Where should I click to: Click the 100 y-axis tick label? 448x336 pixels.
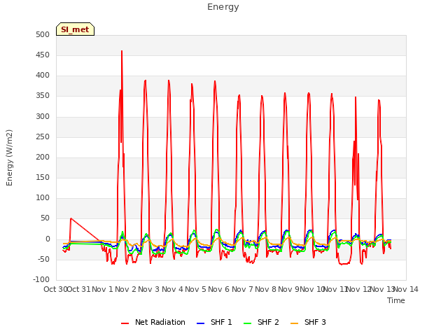[43, 197]
